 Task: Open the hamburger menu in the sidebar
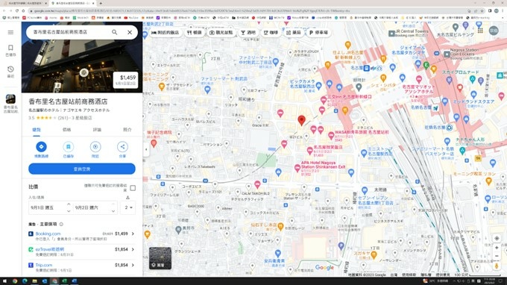[10, 32]
